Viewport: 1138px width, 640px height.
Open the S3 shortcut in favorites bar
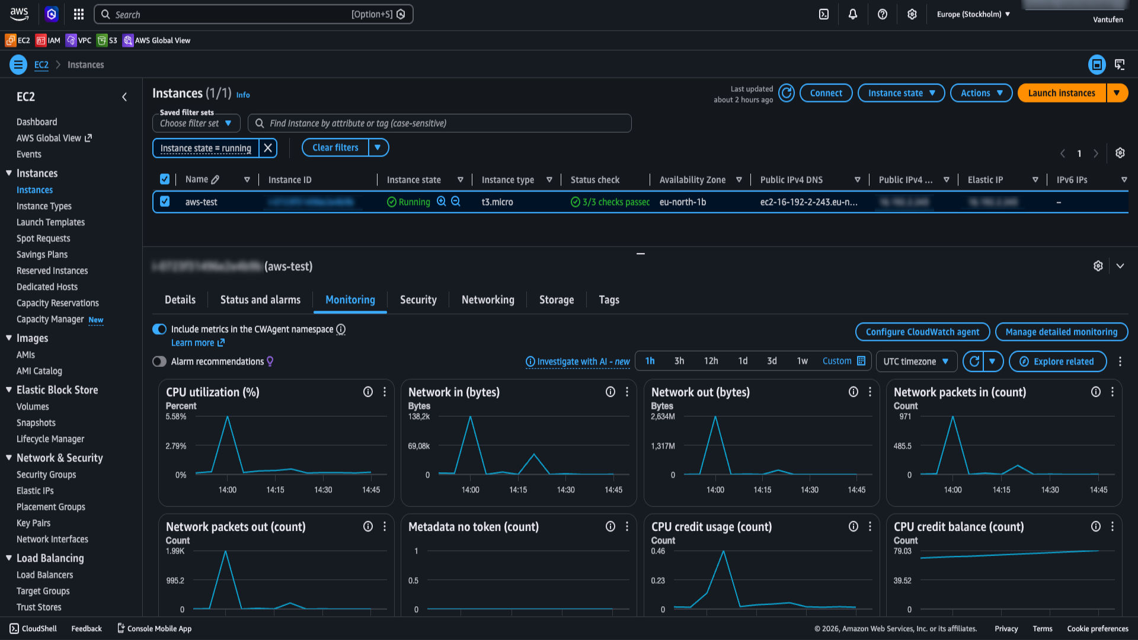107,40
